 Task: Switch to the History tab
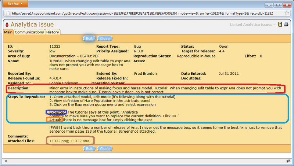click(53, 32)
